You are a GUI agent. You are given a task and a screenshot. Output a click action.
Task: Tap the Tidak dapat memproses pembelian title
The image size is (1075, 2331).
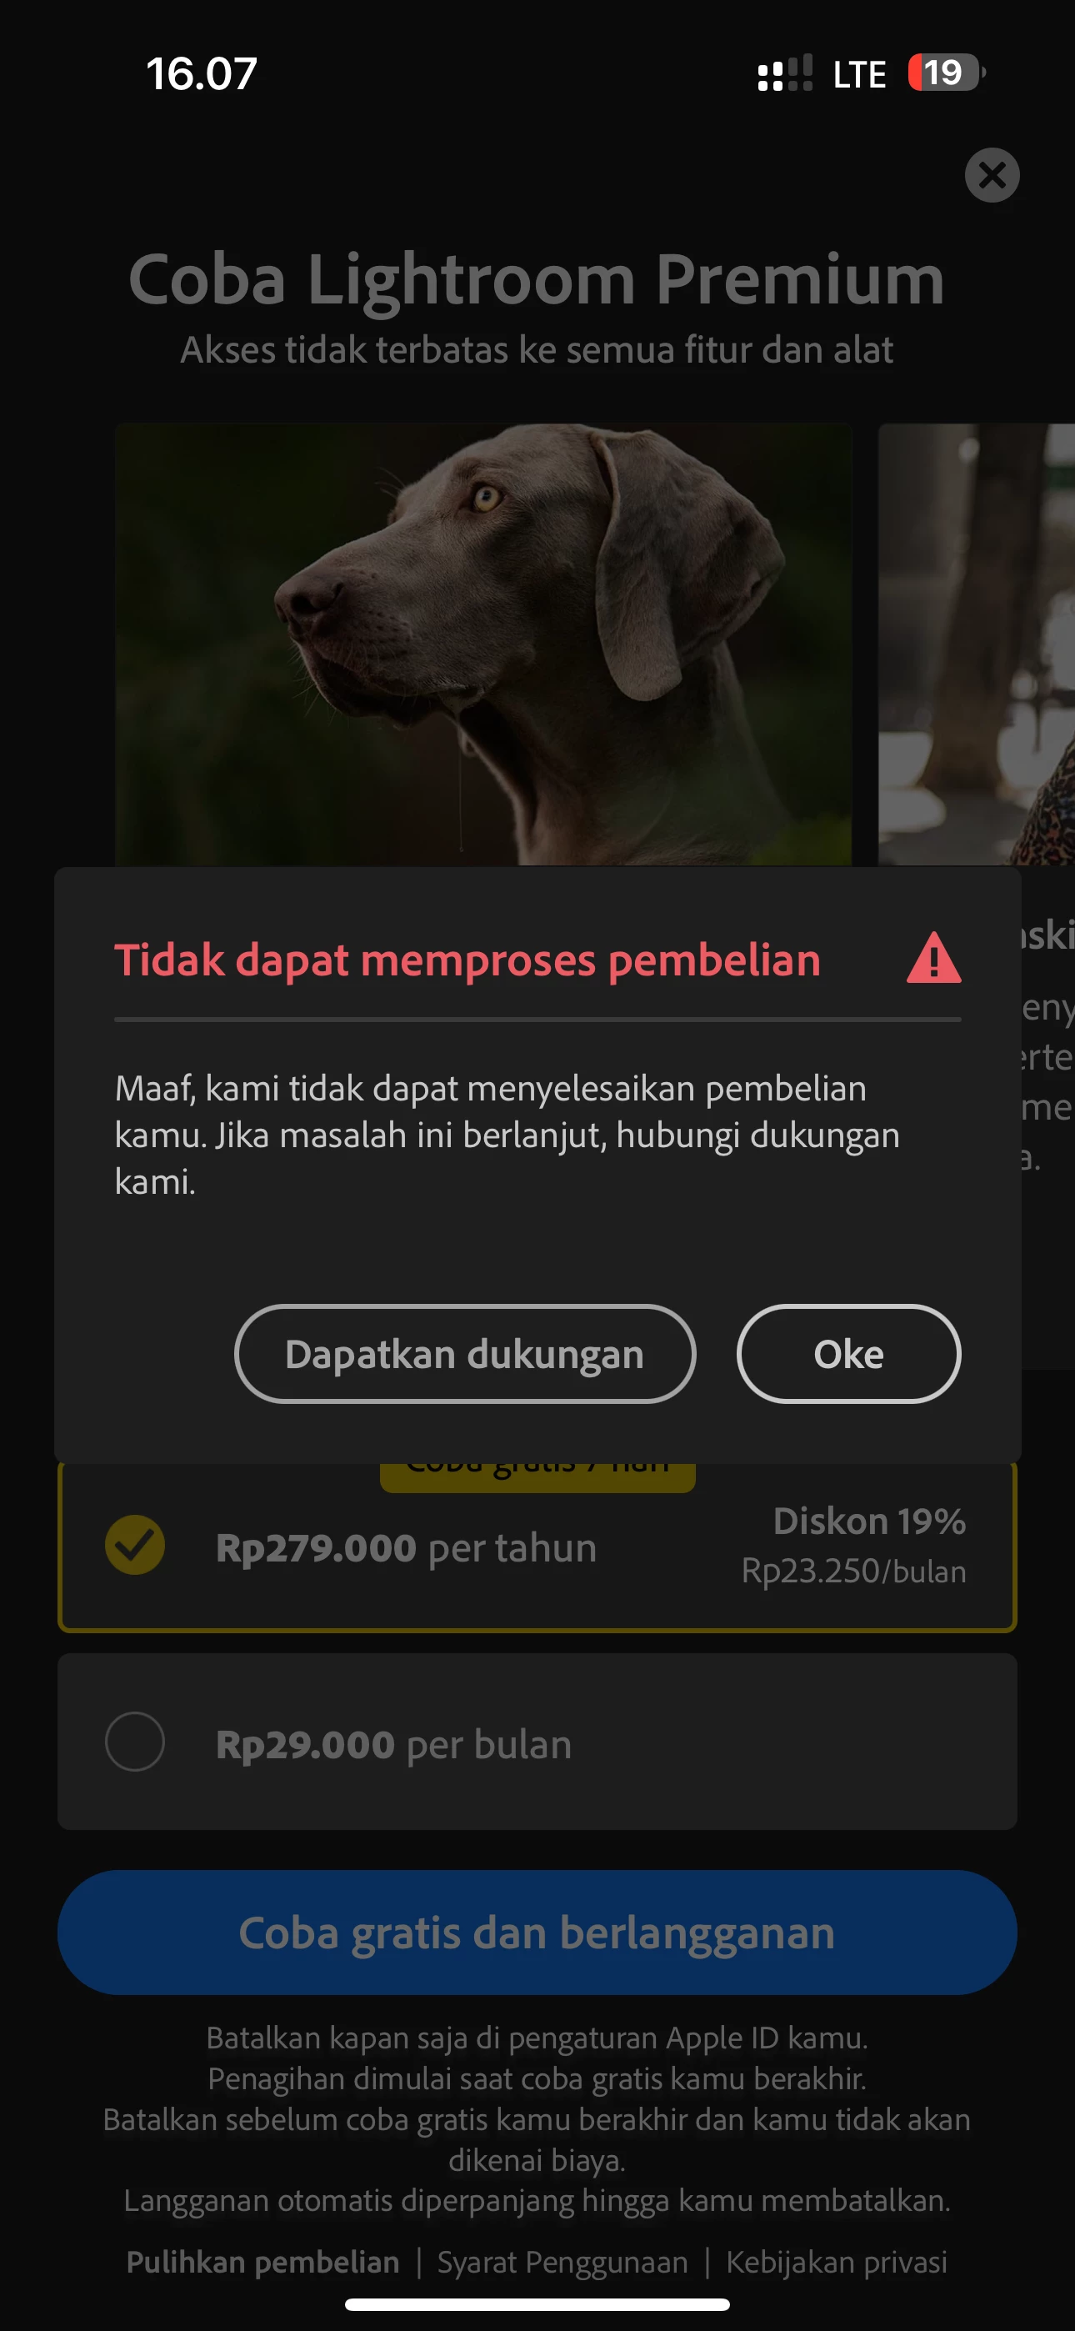coord(467,960)
